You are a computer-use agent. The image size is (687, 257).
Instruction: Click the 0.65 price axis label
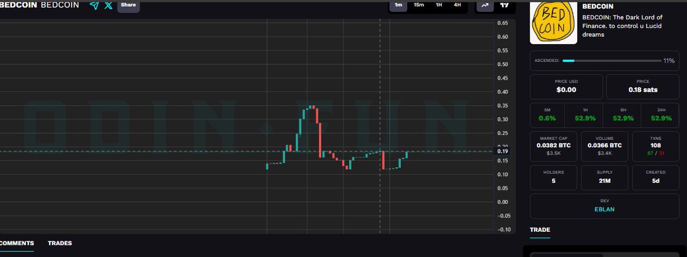pos(502,23)
